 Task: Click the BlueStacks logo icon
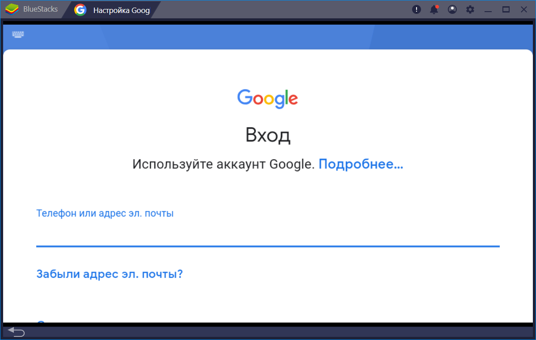click(11, 9)
